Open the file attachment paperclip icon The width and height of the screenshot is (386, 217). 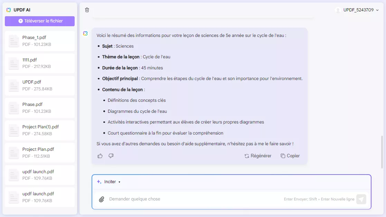tap(101, 199)
